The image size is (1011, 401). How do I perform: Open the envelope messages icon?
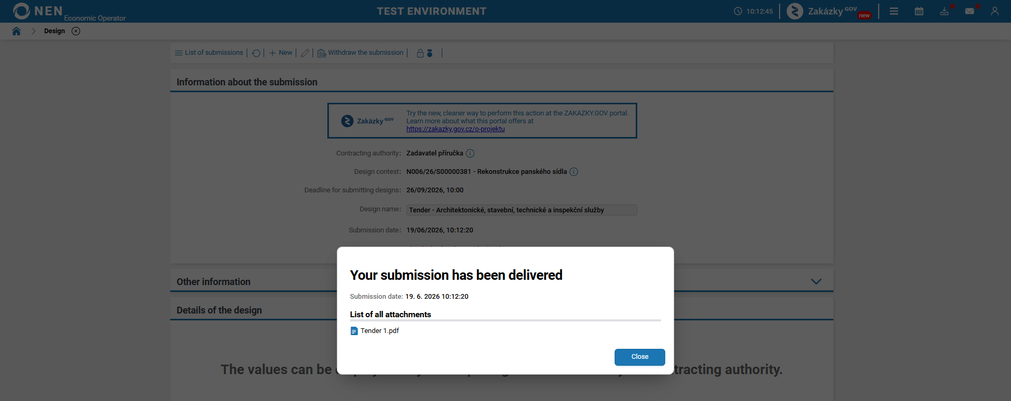(x=970, y=11)
